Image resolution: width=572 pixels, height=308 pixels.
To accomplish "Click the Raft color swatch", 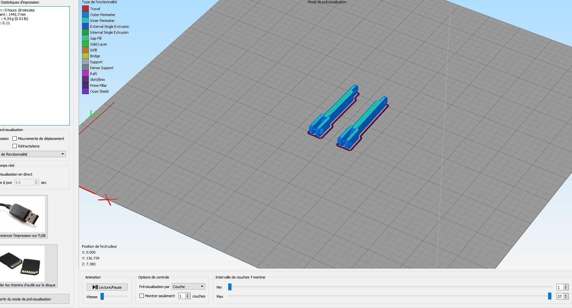I will click(x=85, y=74).
